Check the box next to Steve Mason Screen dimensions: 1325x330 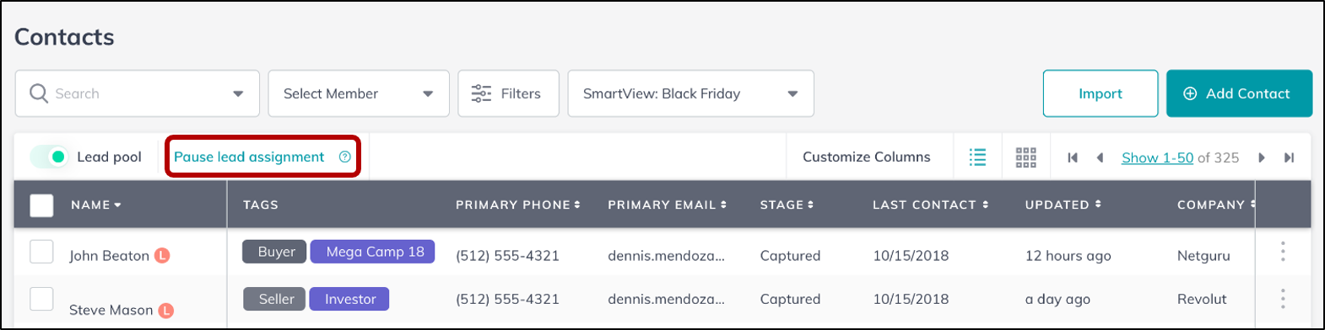pos(41,299)
